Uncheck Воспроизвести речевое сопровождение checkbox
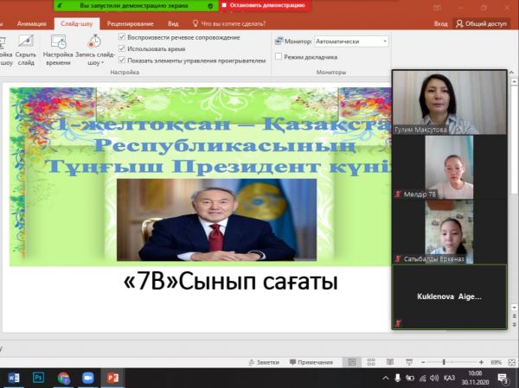519x388 pixels. click(x=122, y=39)
